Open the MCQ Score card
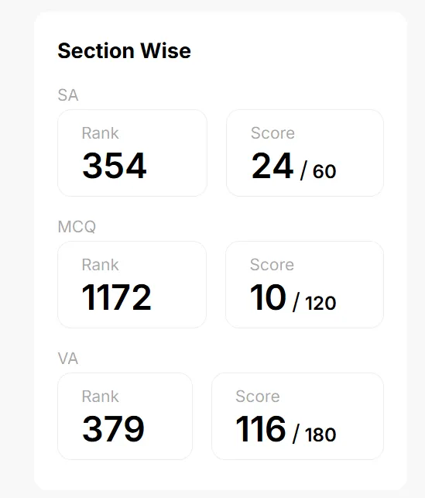Screen dimensions: 425x498 point(304,284)
